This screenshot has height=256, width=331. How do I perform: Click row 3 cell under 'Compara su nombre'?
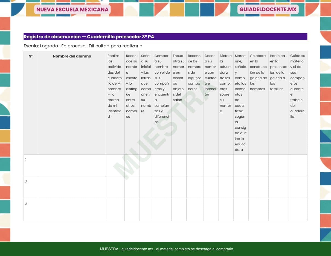point(162,210)
